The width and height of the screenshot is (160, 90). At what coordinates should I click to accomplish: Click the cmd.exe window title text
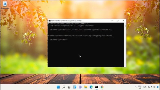(x=67, y=21)
